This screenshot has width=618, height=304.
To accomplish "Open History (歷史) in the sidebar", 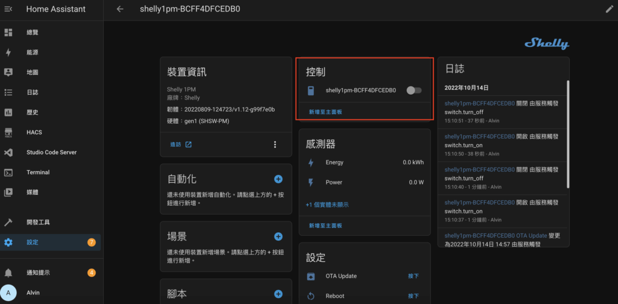I will tap(52, 113).
